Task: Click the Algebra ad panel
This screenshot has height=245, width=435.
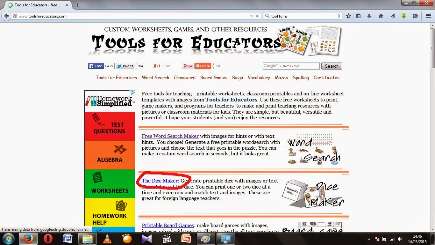Action: tap(110, 155)
